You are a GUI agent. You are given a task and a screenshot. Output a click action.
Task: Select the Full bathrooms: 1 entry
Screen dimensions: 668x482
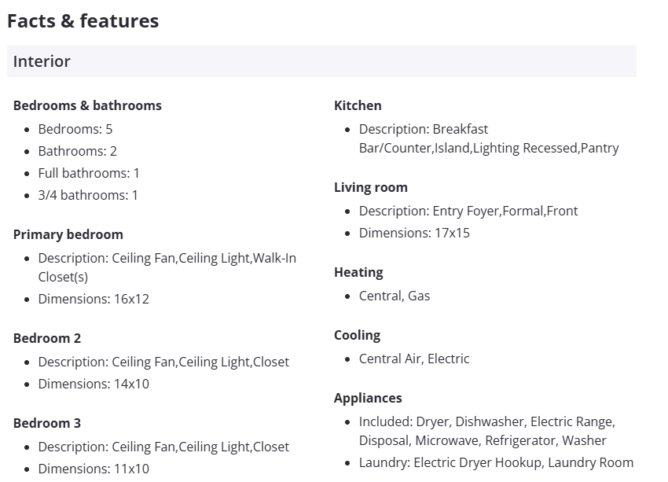tap(89, 173)
